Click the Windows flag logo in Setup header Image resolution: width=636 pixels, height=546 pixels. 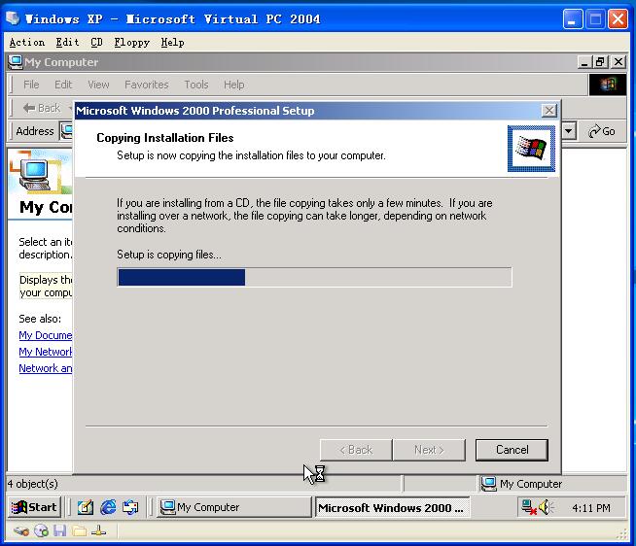(531, 149)
